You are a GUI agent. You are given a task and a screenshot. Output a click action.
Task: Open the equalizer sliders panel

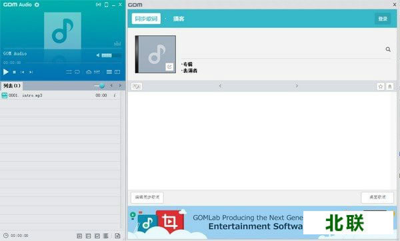pyautogui.click(x=97, y=72)
